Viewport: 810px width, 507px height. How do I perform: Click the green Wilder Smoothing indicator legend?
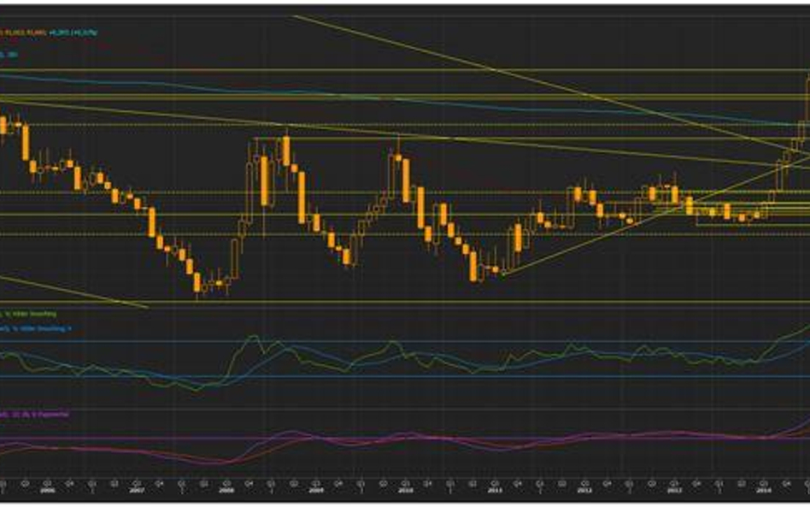(28, 314)
